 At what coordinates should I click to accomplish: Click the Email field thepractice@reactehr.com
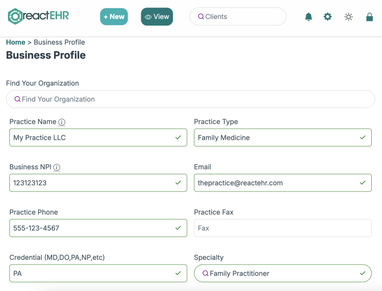pos(283,183)
